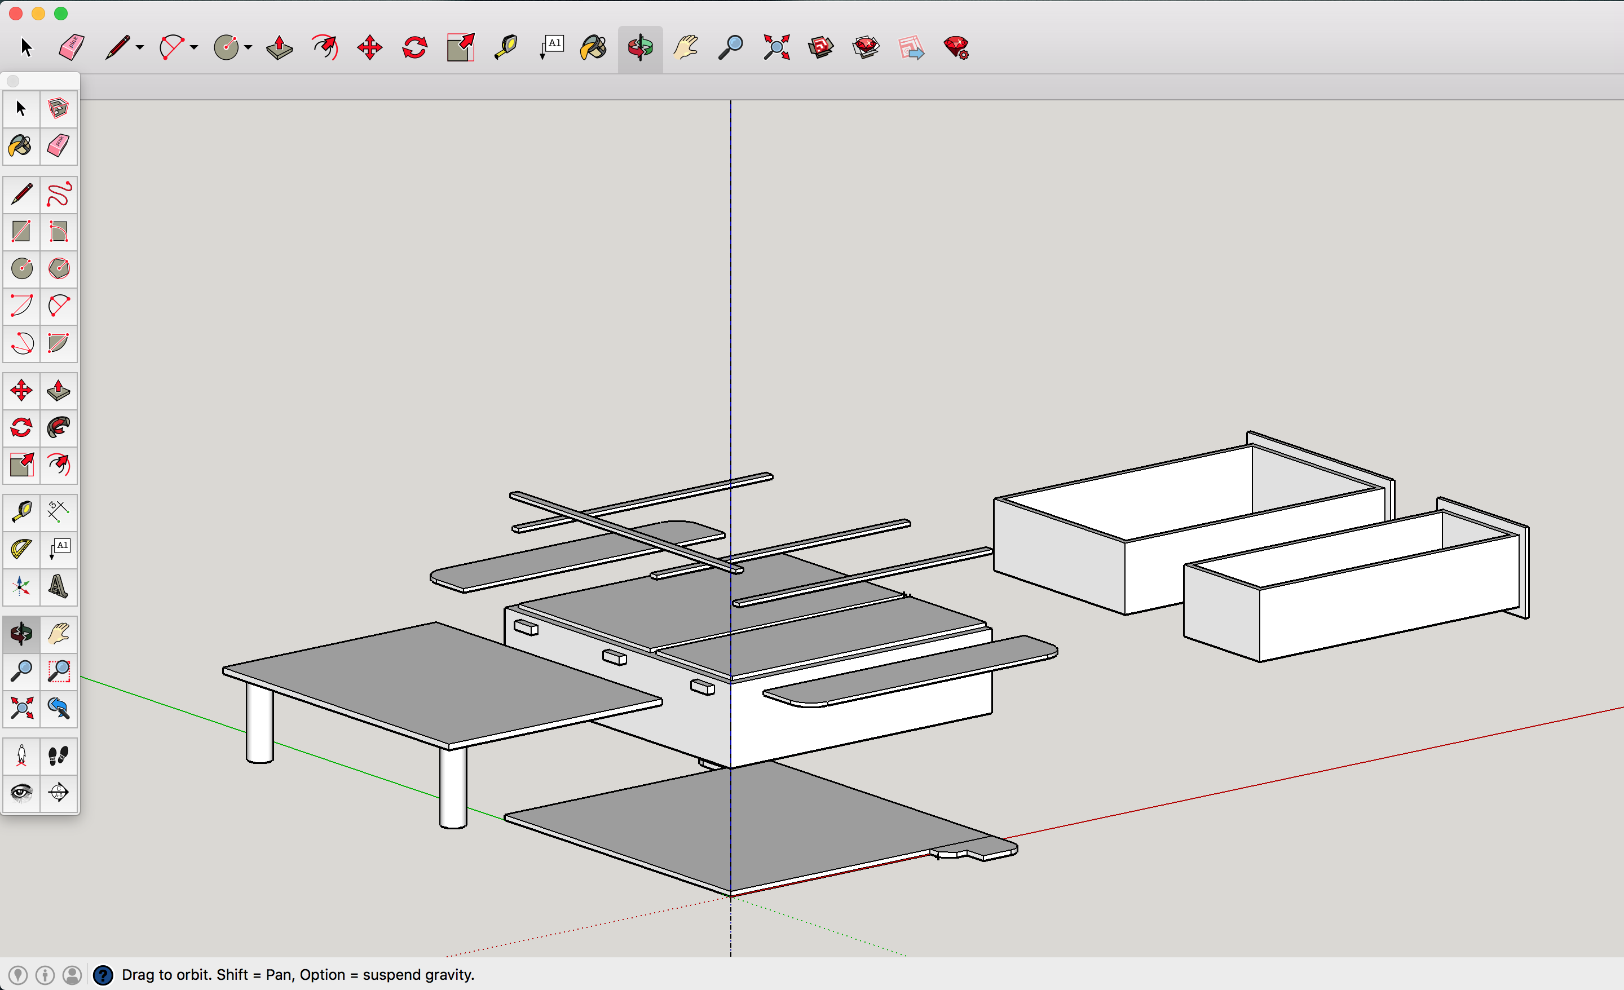This screenshot has height=990, width=1624.
Task: Open the Line tool dropdown arrow
Action: click(140, 47)
